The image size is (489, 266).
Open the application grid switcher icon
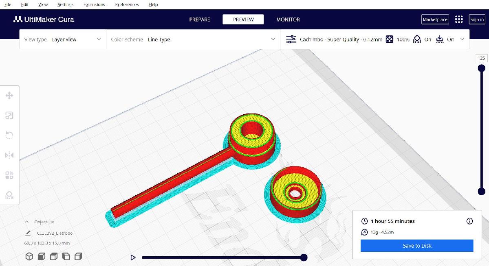pyautogui.click(x=459, y=20)
